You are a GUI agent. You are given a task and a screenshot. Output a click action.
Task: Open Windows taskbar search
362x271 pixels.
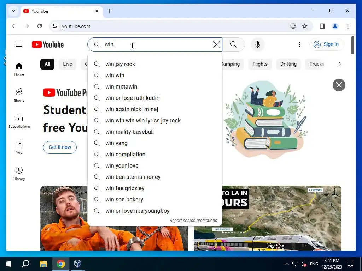pyautogui.click(x=25, y=264)
